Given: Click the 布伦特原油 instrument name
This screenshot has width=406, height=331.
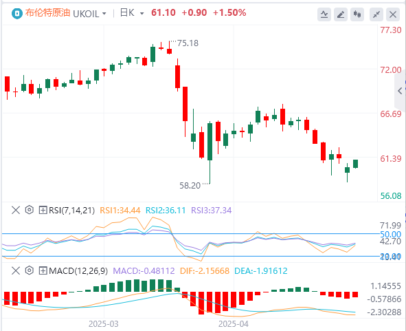Looking at the screenshot, I should point(47,12).
